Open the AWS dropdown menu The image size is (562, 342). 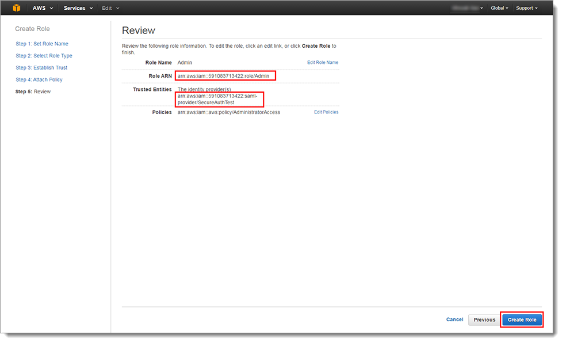(43, 8)
